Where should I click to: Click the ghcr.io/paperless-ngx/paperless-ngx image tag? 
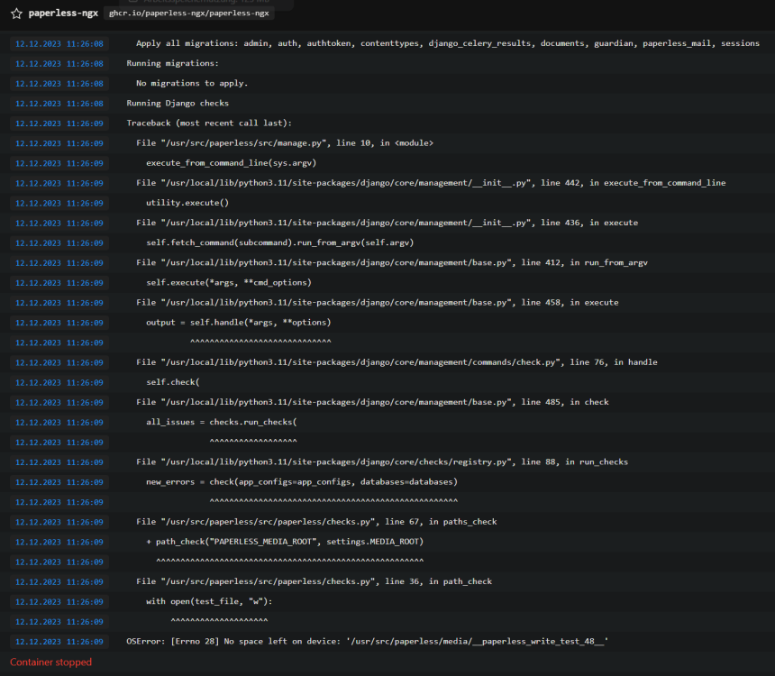click(189, 14)
